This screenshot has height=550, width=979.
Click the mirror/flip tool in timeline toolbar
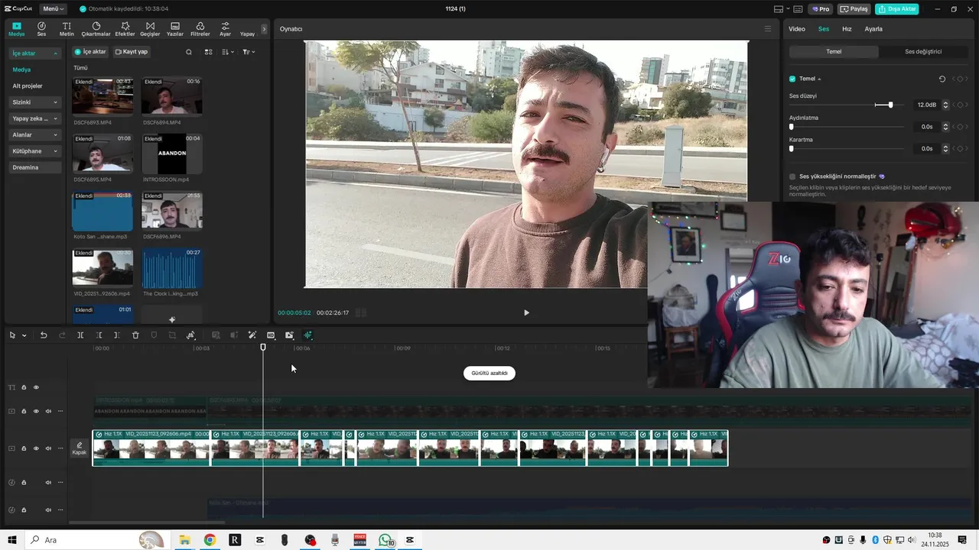coord(190,335)
